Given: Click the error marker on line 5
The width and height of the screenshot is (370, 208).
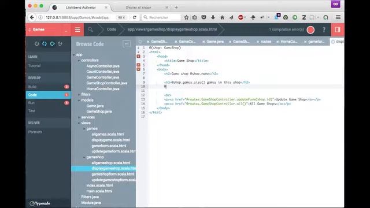Looking at the screenshot, I should (x=139, y=65).
